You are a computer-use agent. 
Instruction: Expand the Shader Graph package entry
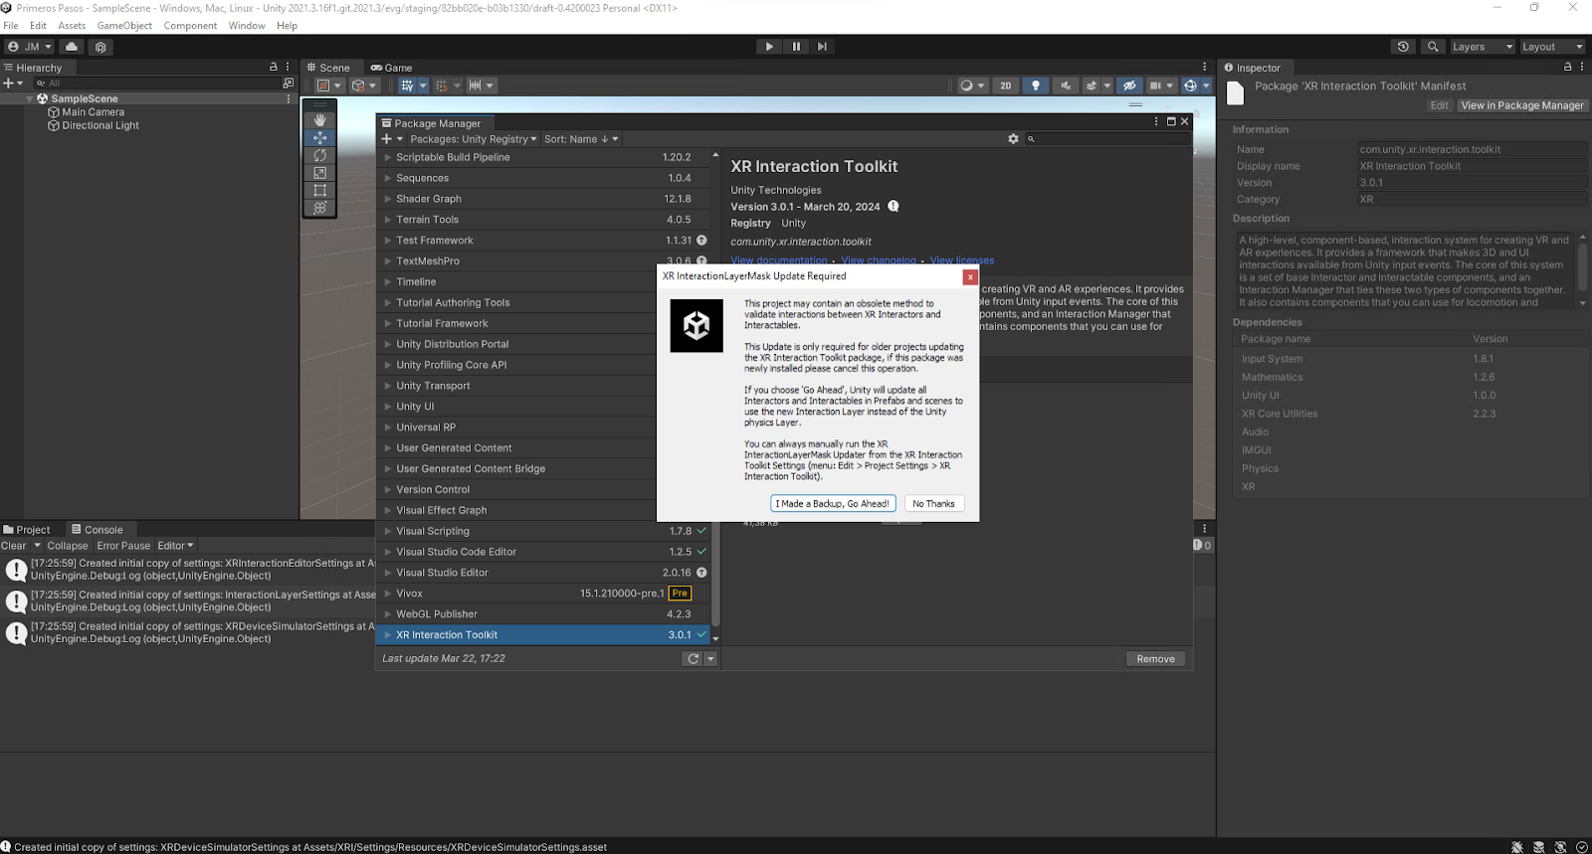click(x=388, y=199)
